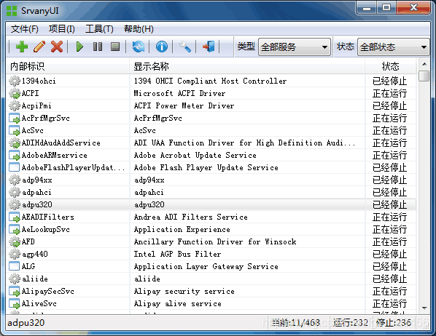Select the AcpiPmi service row
This screenshot has width=436, height=336.
211,105
